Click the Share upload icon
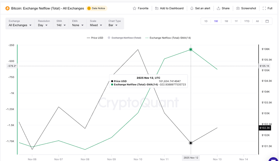This screenshot has width=279, height=161. click(218, 8)
